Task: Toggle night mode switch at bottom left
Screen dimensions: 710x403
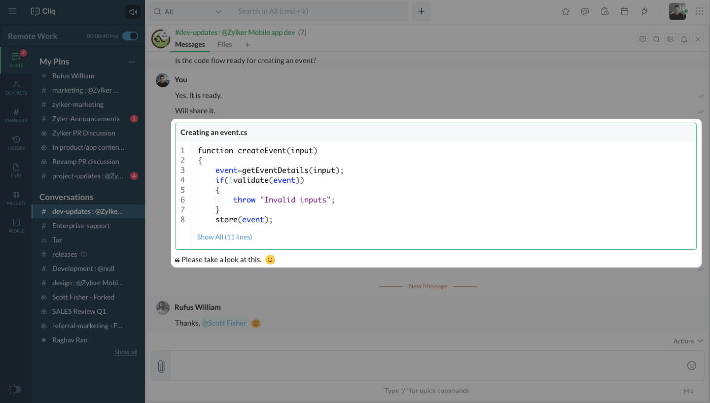Action: pos(15,390)
